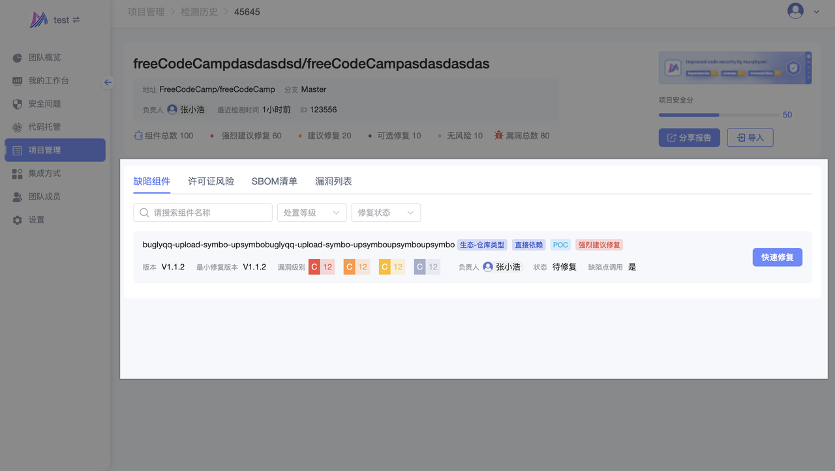Image resolution: width=835 pixels, height=471 pixels.
Task: Click the 代码托管 sidebar icon
Action: [18, 127]
